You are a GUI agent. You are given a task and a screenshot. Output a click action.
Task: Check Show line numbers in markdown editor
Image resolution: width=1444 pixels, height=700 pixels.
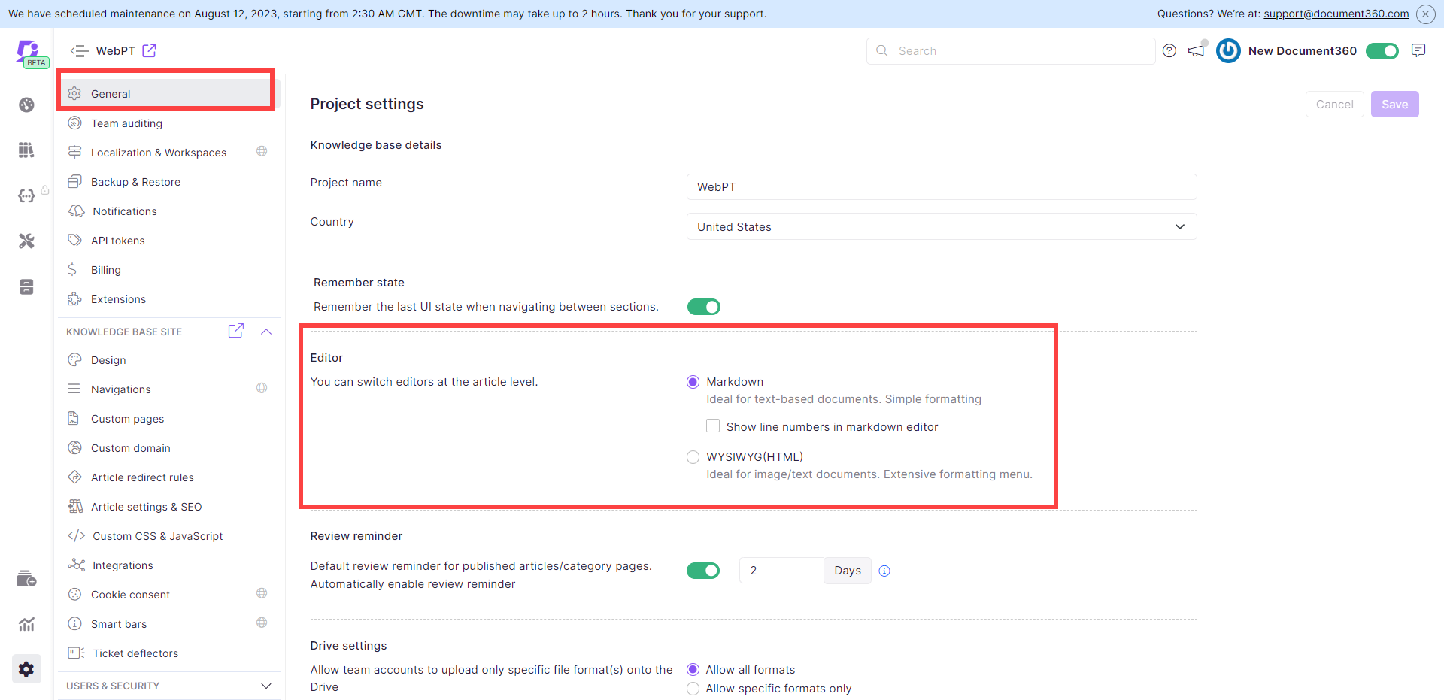713,426
